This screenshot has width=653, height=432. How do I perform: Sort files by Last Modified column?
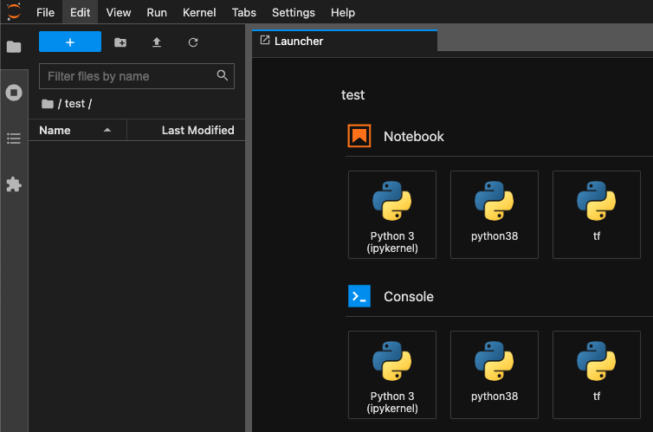(186, 130)
